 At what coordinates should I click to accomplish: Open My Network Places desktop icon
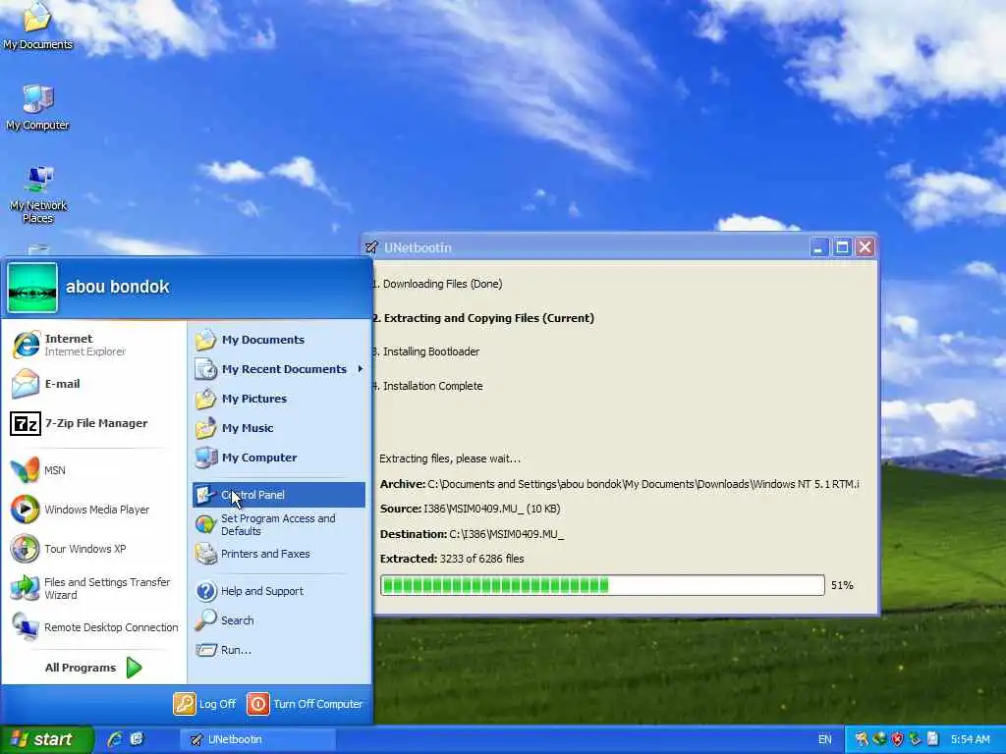tap(38, 194)
